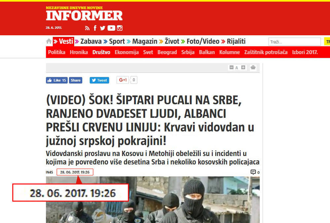Viewport: 330px width, 223px height.
Task: Open Informer's Instagram icon
Action: [x=119, y=28]
